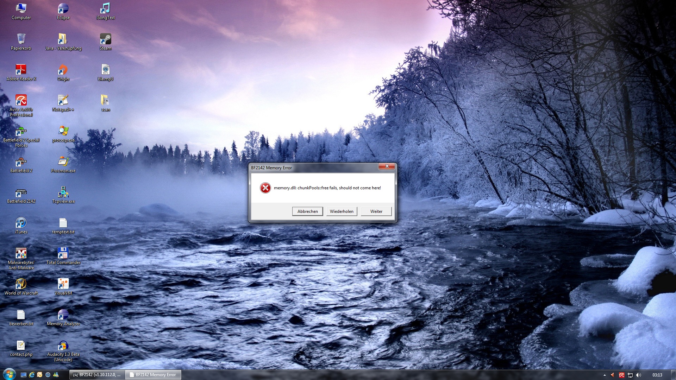Select the procexp.exe desktop icon
Viewport: 676px width, 380px height.
pos(63,131)
